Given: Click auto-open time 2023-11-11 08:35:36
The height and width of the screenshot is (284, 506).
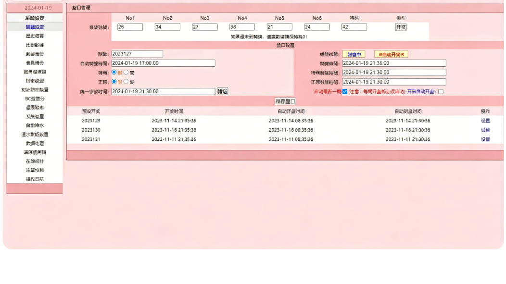Looking at the screenshot, I should (291, 139).
